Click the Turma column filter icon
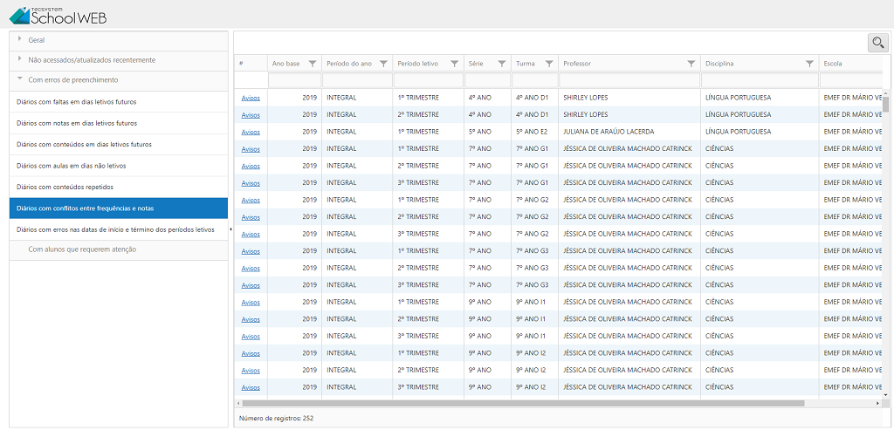 (x=549, y=64)
